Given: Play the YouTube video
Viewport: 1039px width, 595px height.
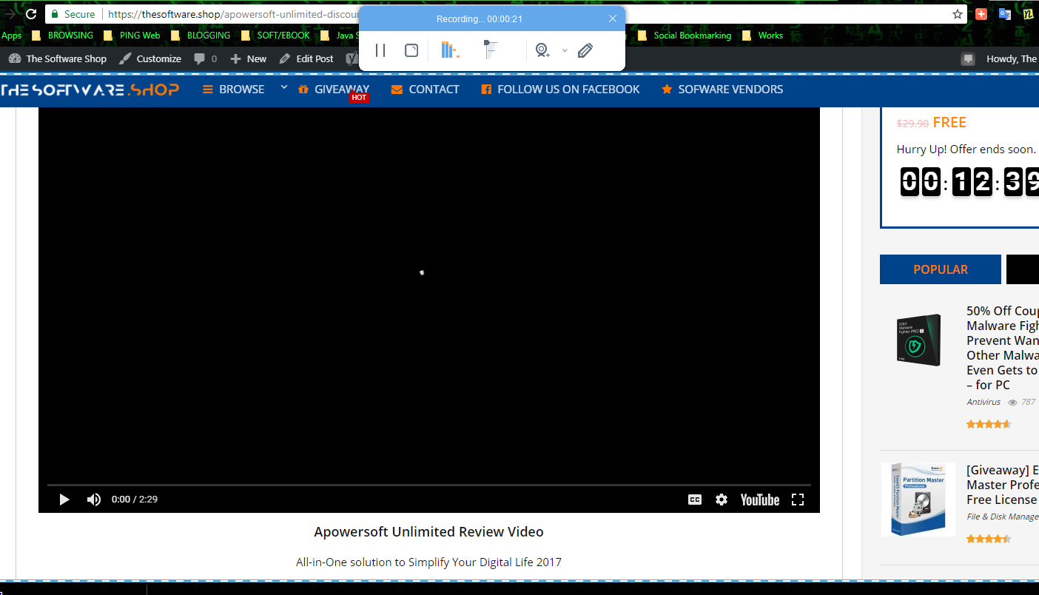Looking at the screenshot, I should (x=64, y=500).
